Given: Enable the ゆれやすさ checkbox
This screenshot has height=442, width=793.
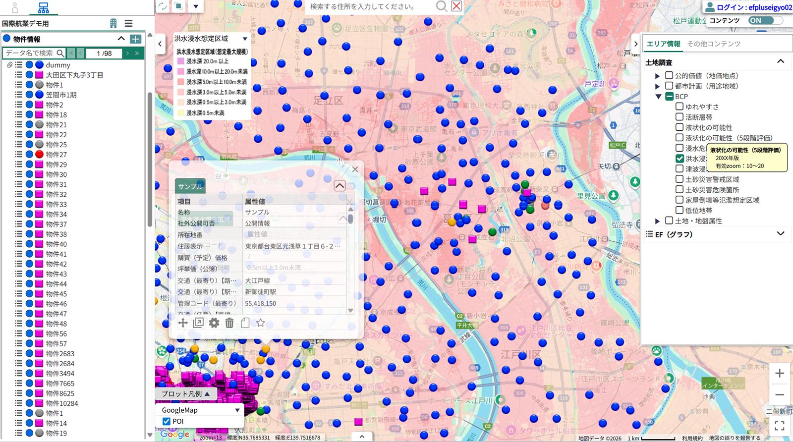Looking at the screenshot, I should pyautogui.click(x=680, y=107).
